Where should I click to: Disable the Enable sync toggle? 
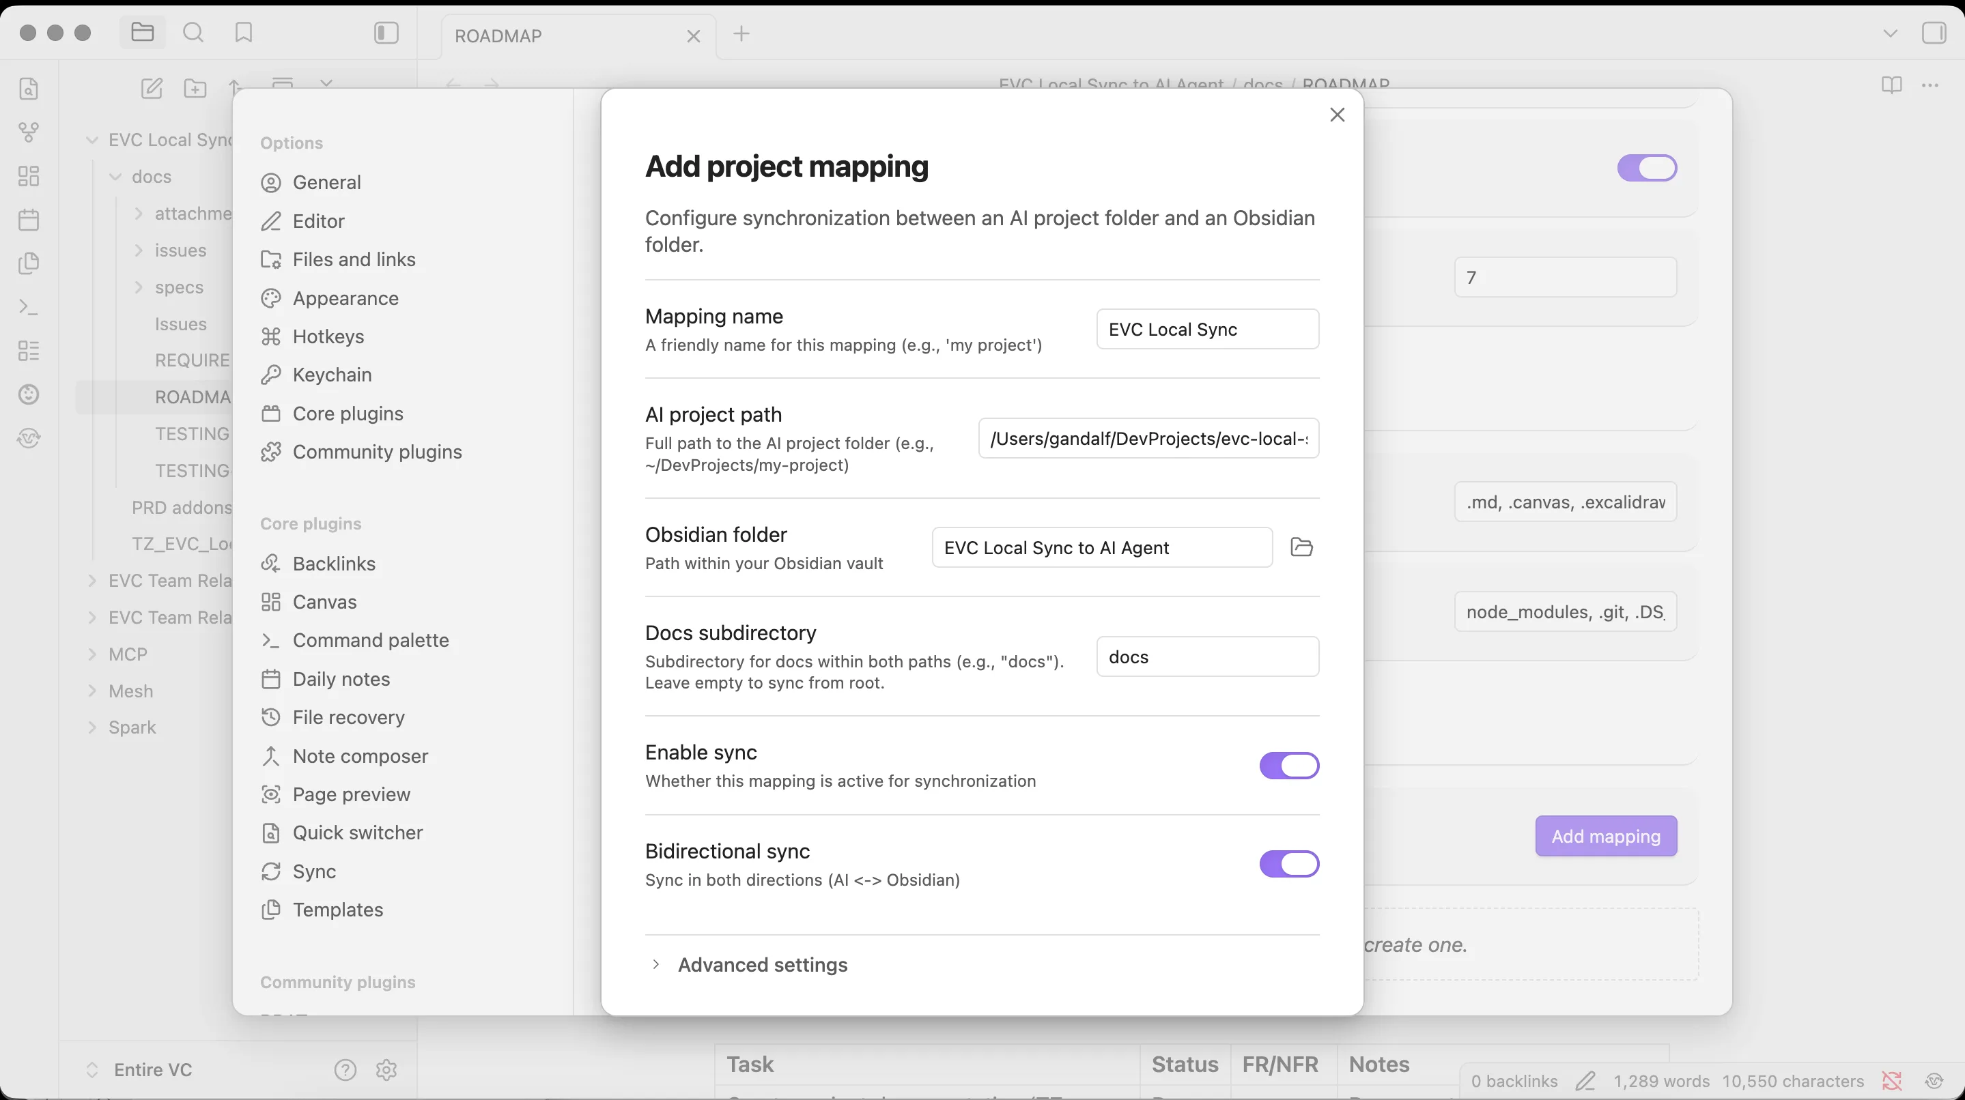pyautogui.click(x=1288, y=766)
